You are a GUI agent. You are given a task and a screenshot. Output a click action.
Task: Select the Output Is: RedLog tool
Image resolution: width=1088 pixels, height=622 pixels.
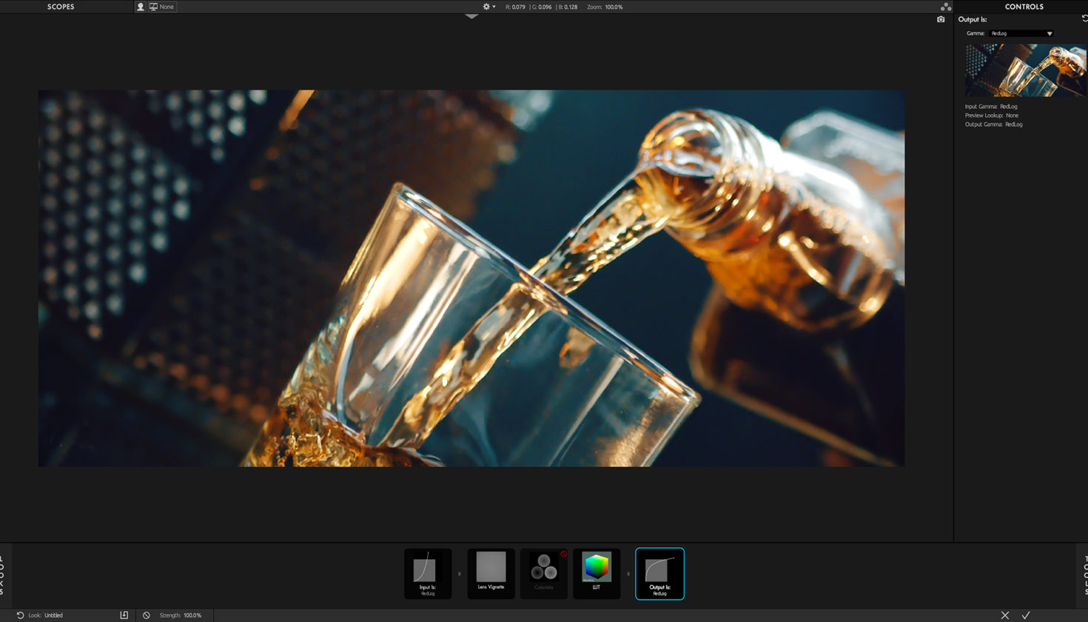coord(659,573)
